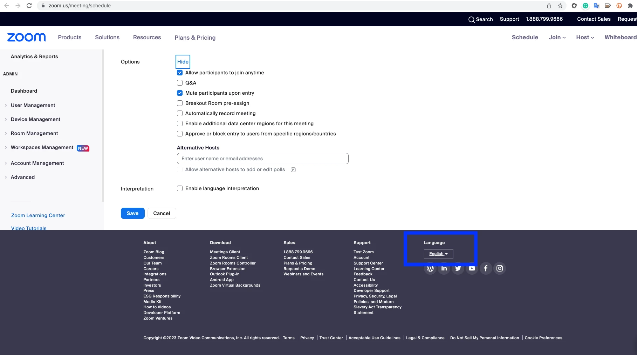Viewport: 637px width, 355px height.
Task: Open Meetings Client download link
Action: [225, 252]
